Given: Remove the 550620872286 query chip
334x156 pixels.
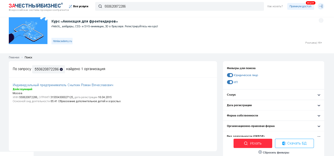Looking at the screenshot, I should [61, 69].
